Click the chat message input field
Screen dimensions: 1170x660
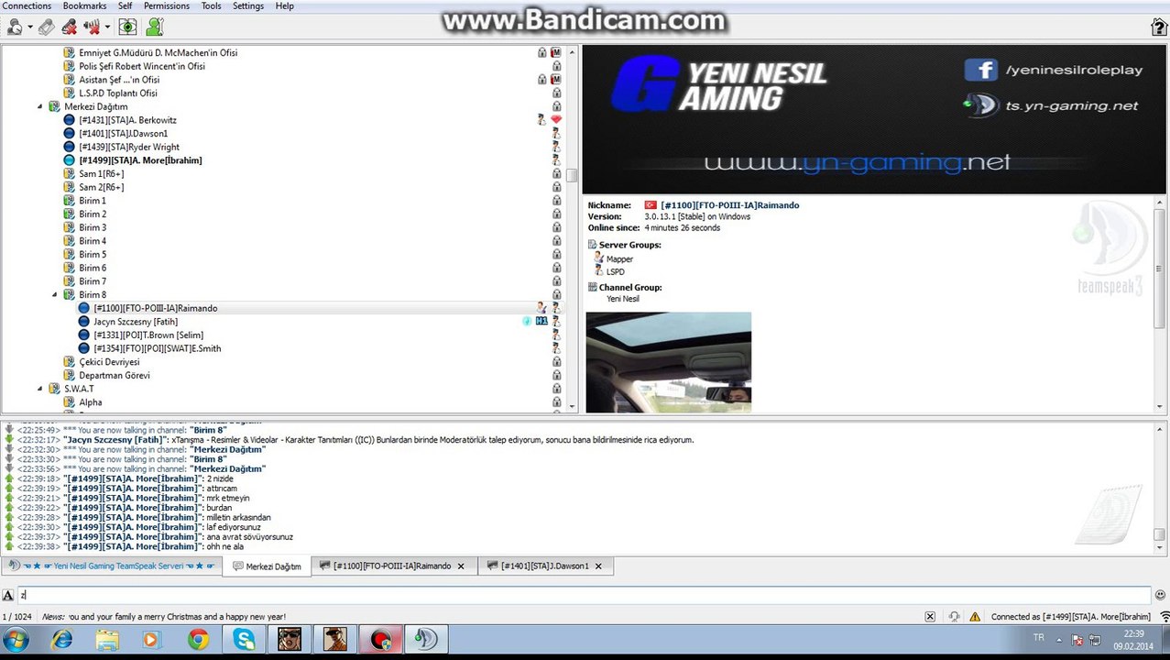coord(584,595)
